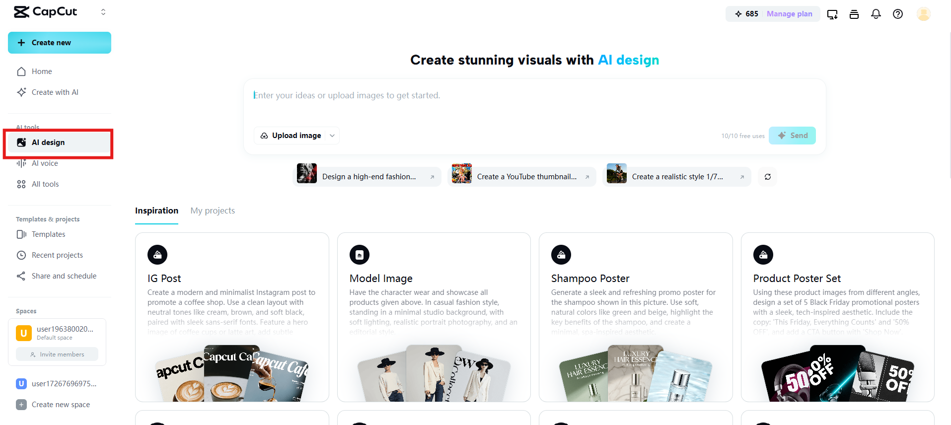951x425 pixels.
Task: Click the Recent projects clock icon
Action: 21,255
